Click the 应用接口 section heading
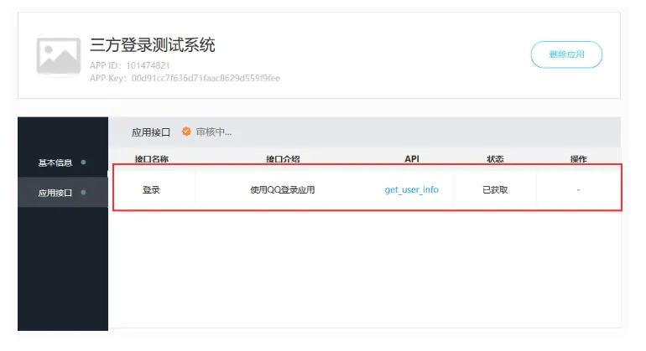The height and width of the screenshot is (351, 646). (x=151, y=132)
